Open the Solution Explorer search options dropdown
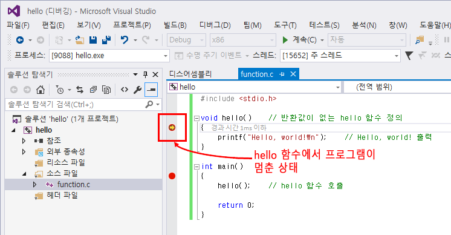 tap(158, 105)
